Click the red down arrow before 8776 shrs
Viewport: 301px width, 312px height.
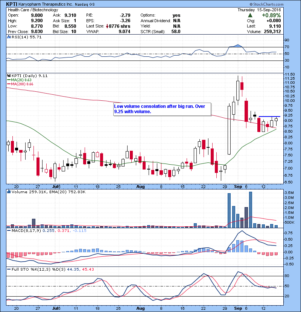(107, 26)
